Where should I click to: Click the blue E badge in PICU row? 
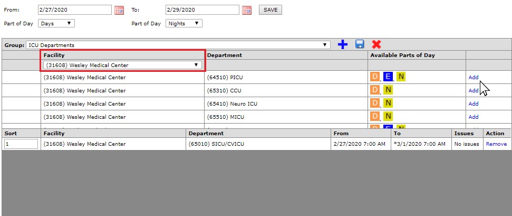pyautogui.click(x=388, y=77)
